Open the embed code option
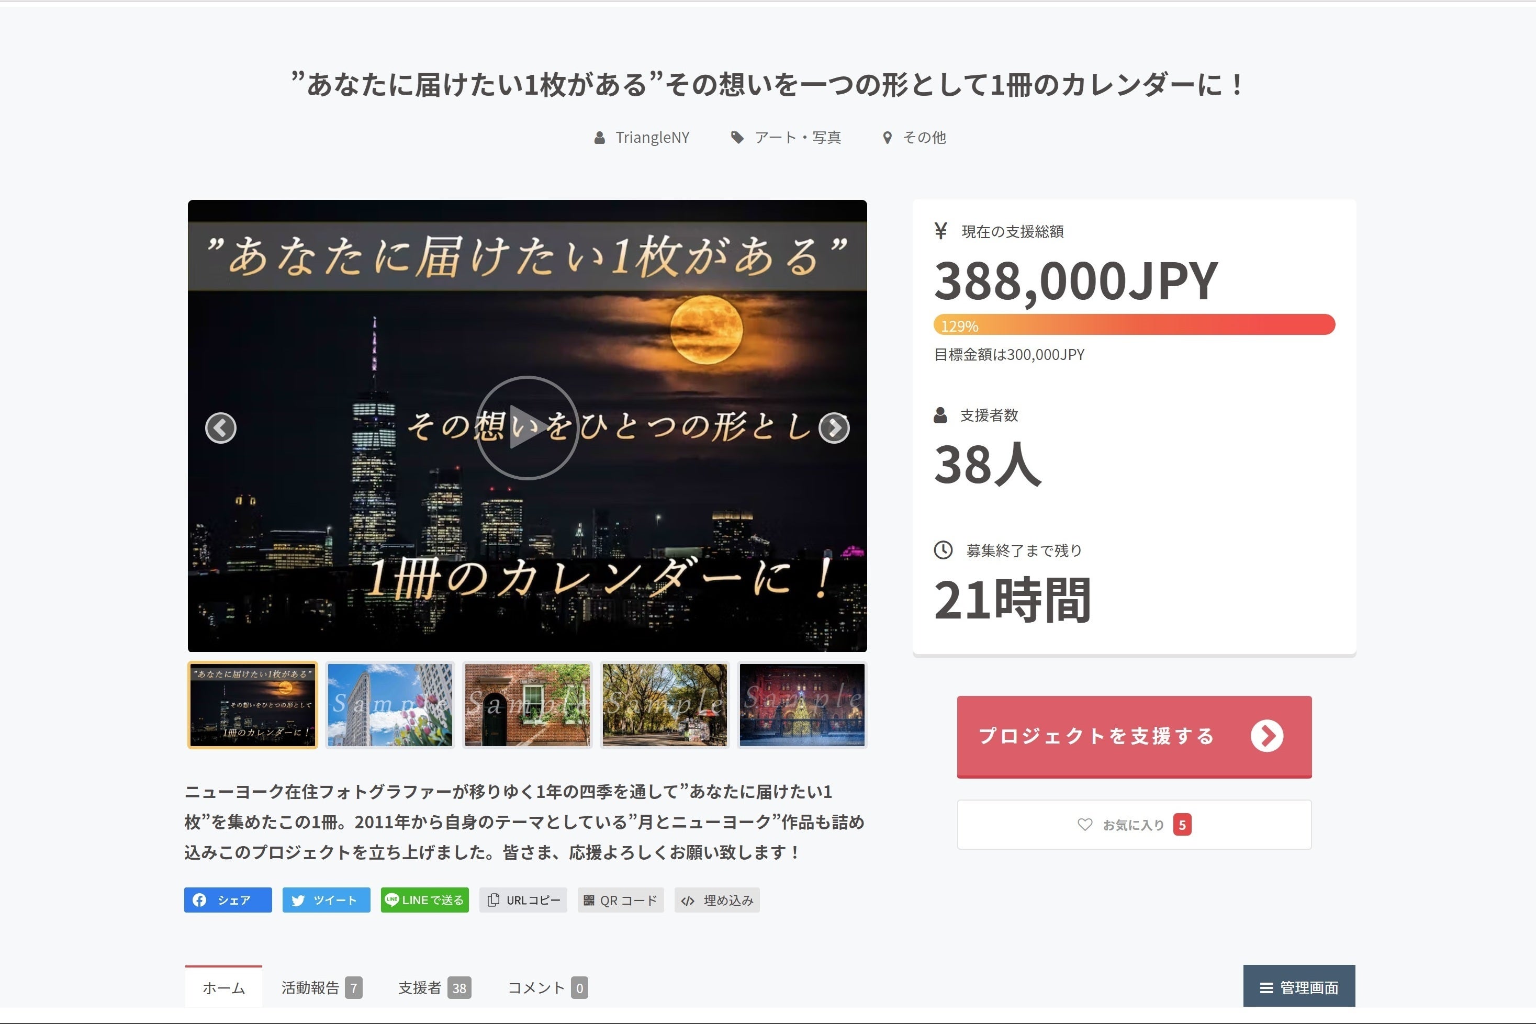This screenshot has height=1024, width=1536. [716, 900]
